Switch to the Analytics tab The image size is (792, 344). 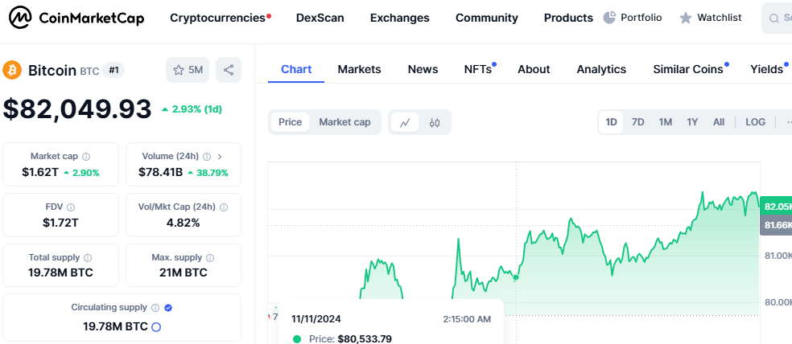click(x=601, y=69)
